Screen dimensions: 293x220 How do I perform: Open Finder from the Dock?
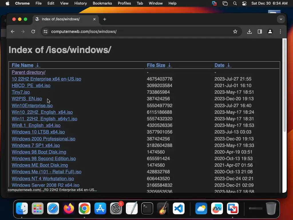[22, 208]
